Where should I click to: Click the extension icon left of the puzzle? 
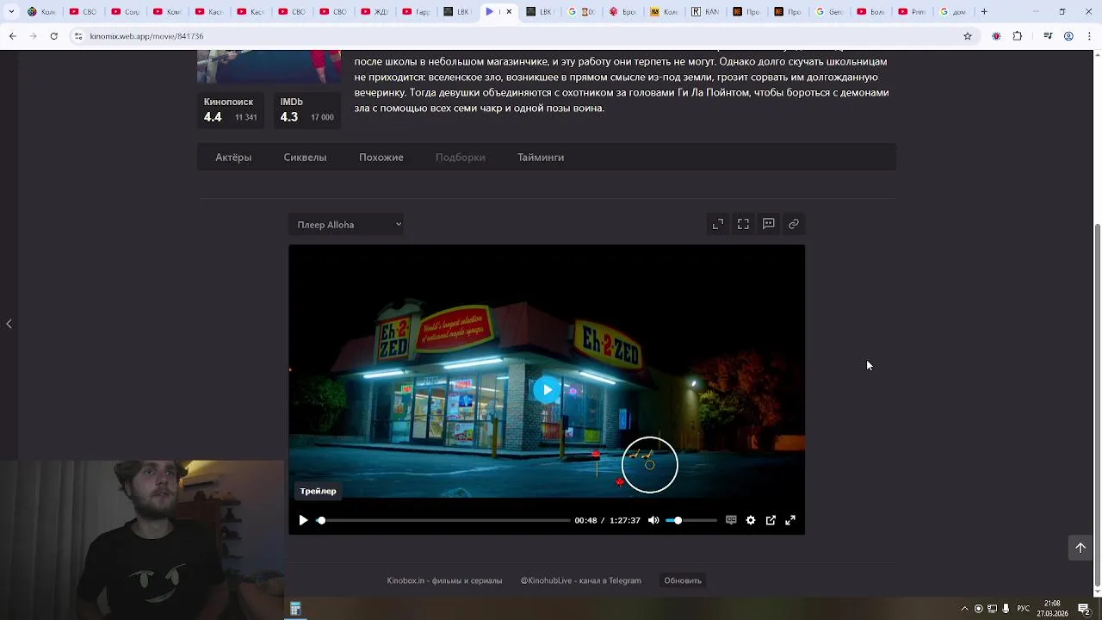[x=996, y=36]
